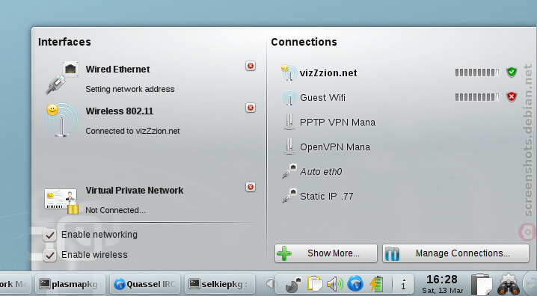
Task: Click the Static IP .77 plug icon
Action: pos(289,196)
